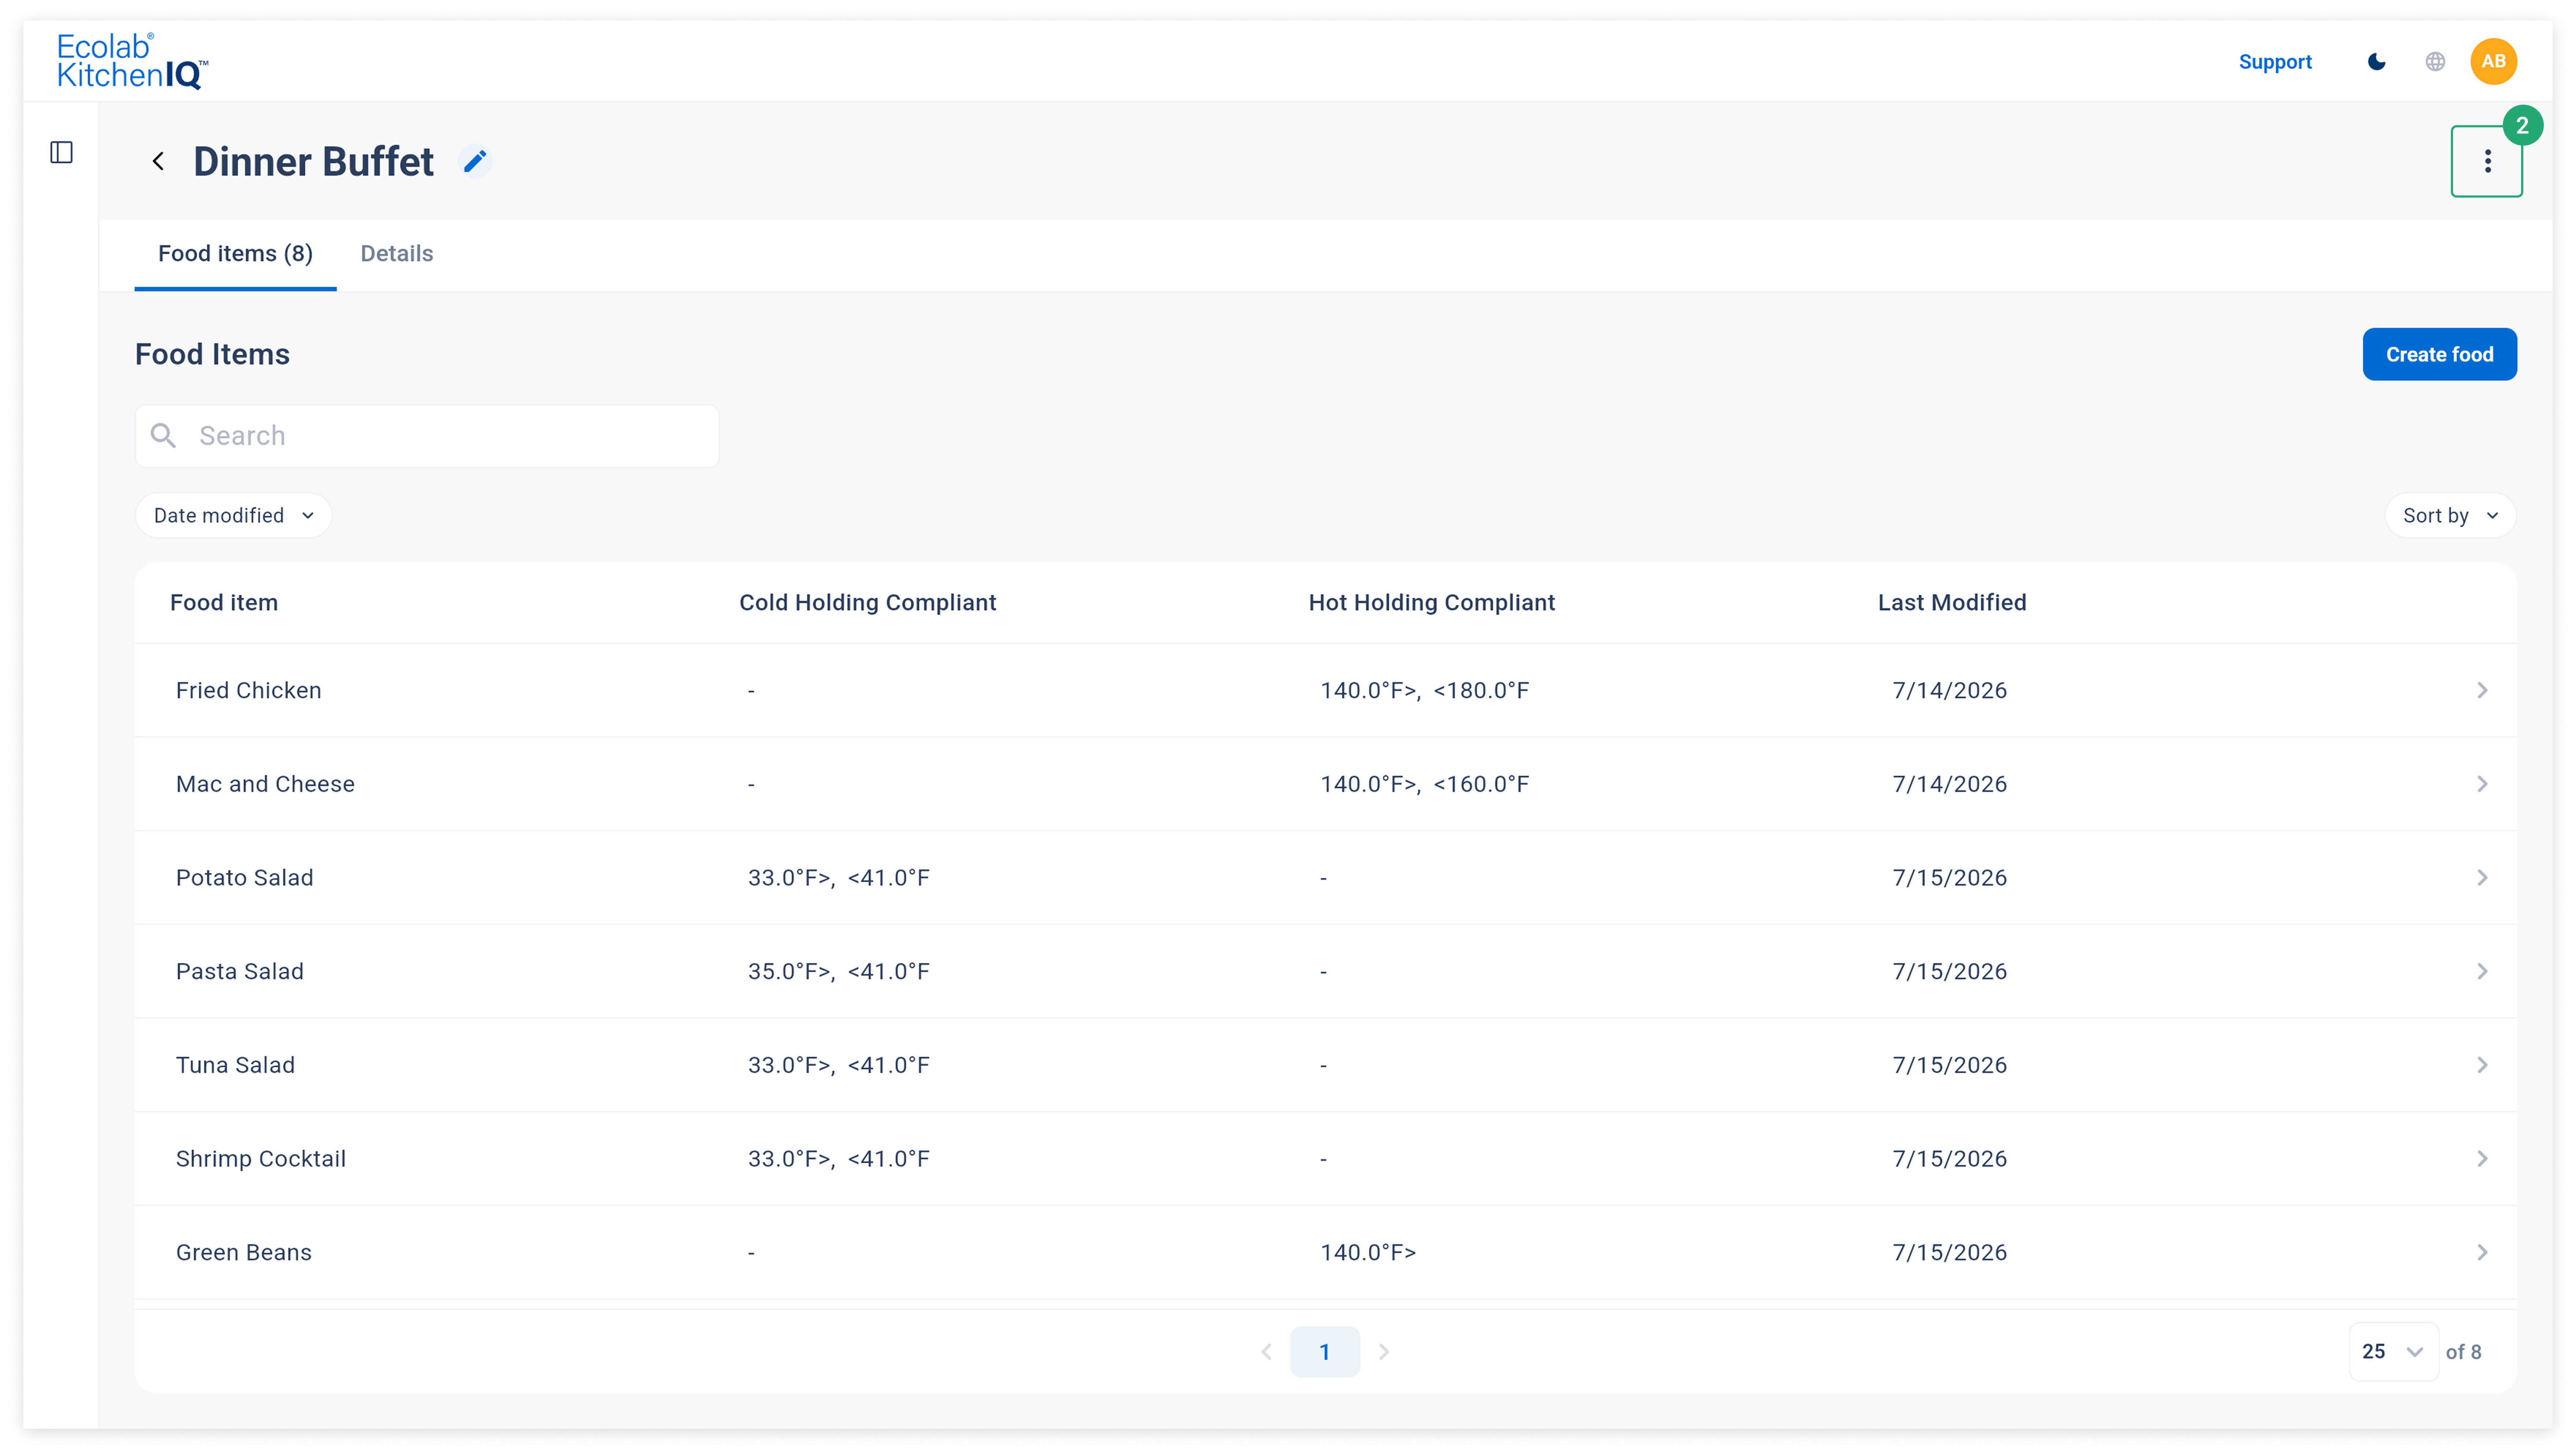Click Mac and Cheese last modified date

pyautogui.click(x=1950, y=784)
